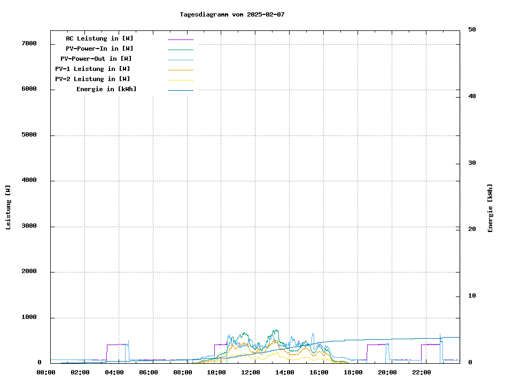
Task: Click the 'Energie [kWh]' right axis title
Action: 490,208
